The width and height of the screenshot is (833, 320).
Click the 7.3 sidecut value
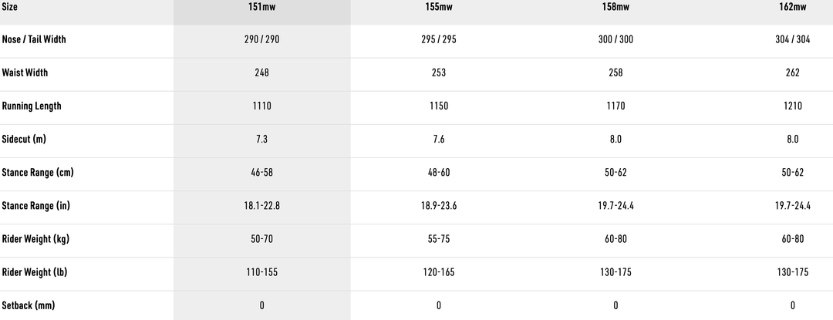tap(261, 140)
